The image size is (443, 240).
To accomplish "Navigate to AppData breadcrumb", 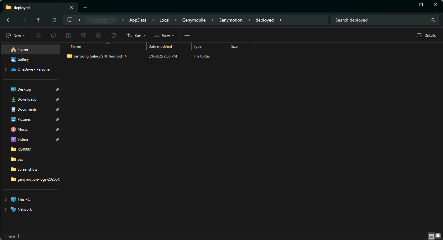I will tap(138, 20).
